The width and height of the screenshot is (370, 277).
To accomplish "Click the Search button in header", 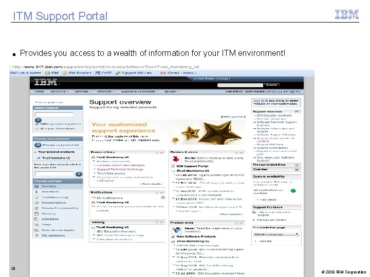I will 271,85.
